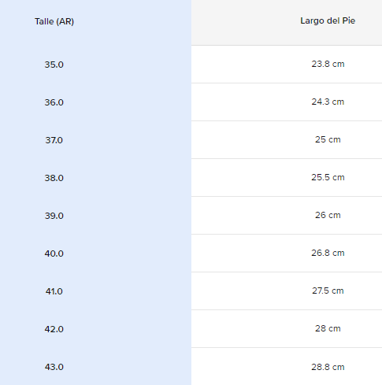Click the 27.5 cm foot length cell
Viewport: 382px width, 385px height.
point(328,291)
